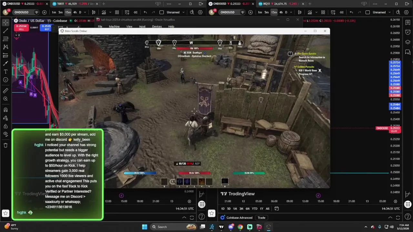Expand interval dropdown in left window

(85, 12)
